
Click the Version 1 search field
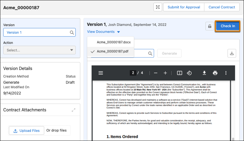click(37, 32)
